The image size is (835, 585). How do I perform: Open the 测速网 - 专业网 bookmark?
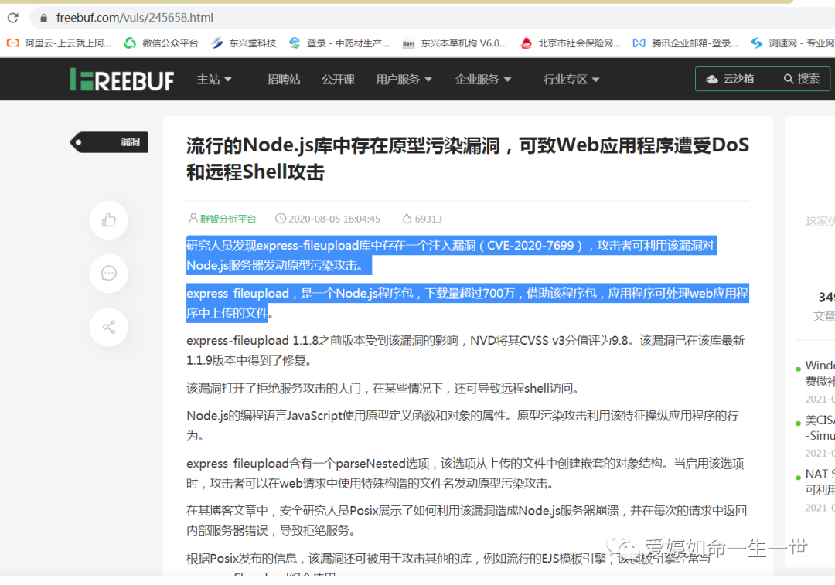pyautogui.click(x=792, y=43)
